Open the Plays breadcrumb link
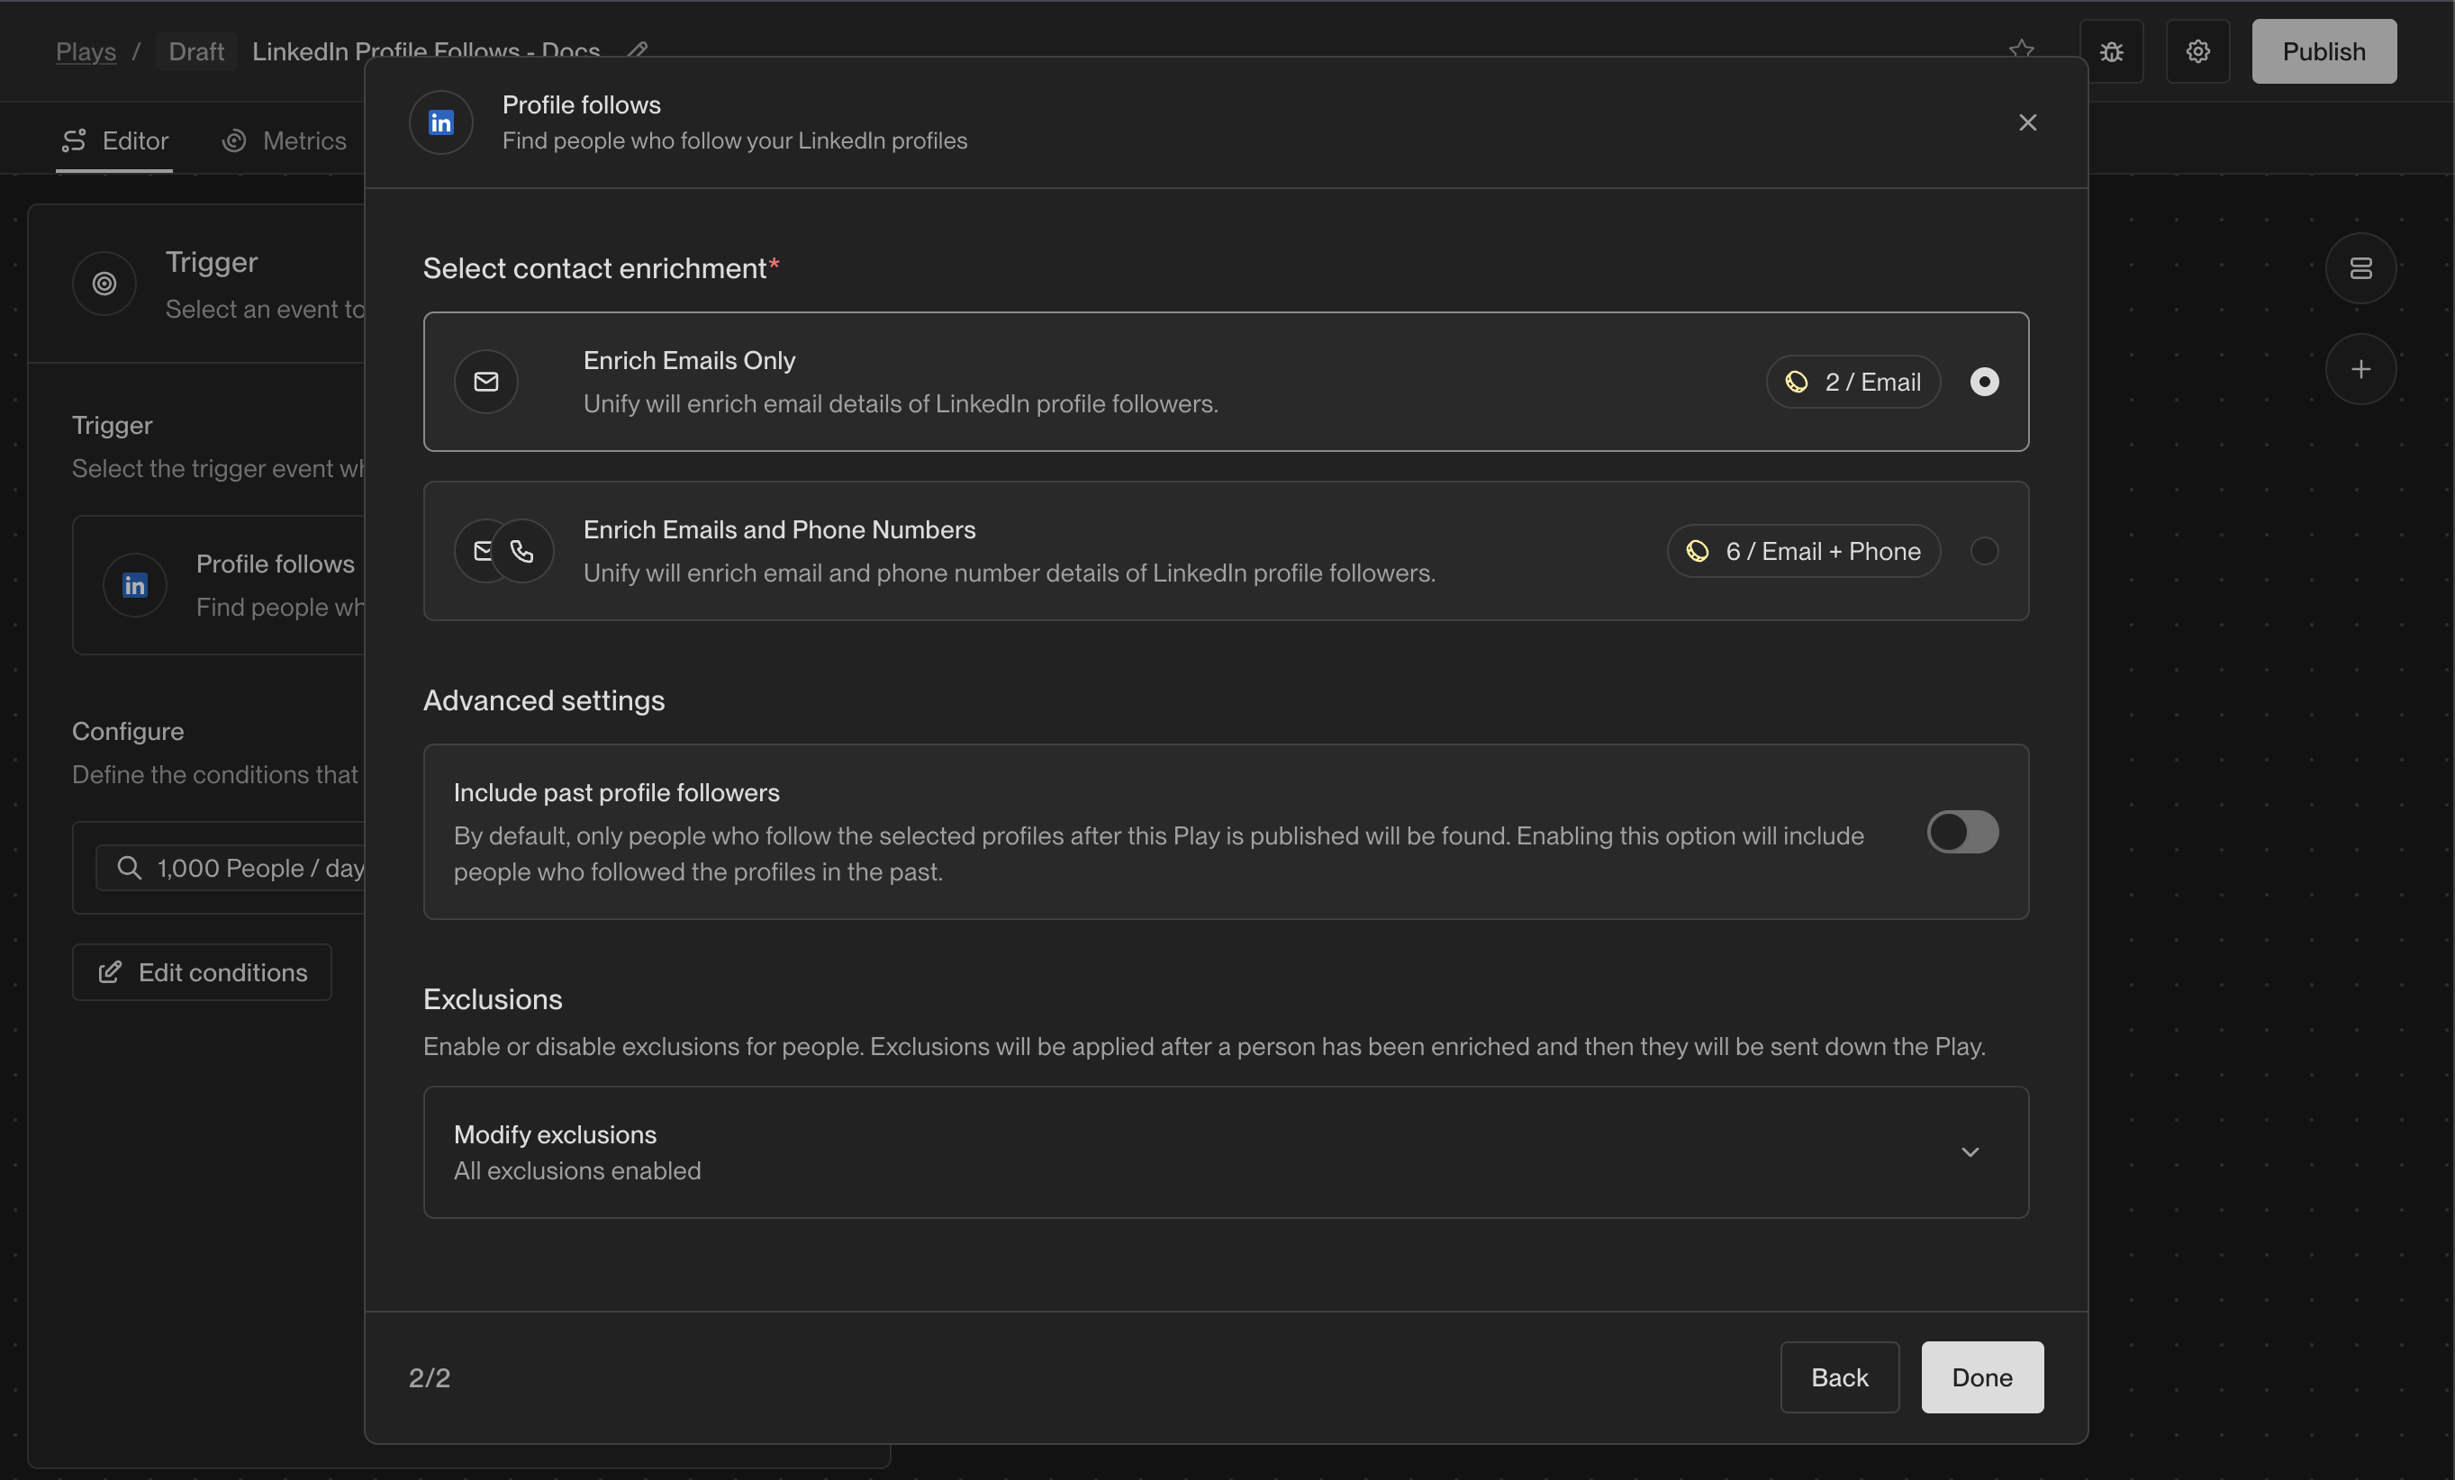Image resolution: width=2455 pixels, height=1480 pixels. coord(86,52)
